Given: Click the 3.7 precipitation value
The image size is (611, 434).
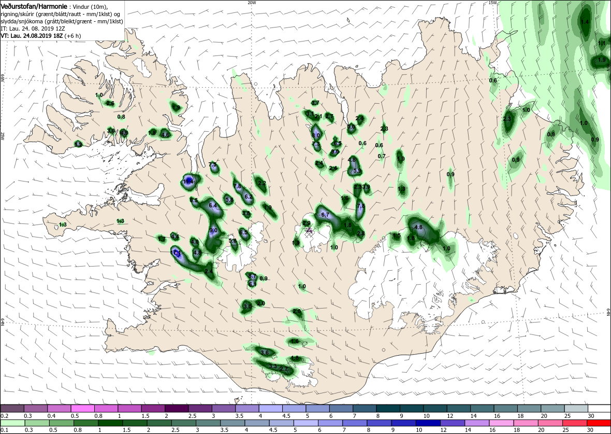Looking at the screenshot, I should (315, 103).
